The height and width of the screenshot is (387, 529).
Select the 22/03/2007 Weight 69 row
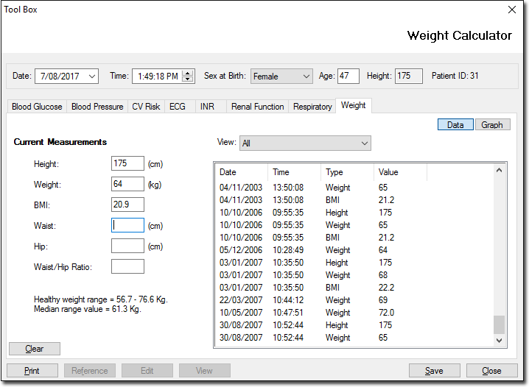click(x=354, y=299)
